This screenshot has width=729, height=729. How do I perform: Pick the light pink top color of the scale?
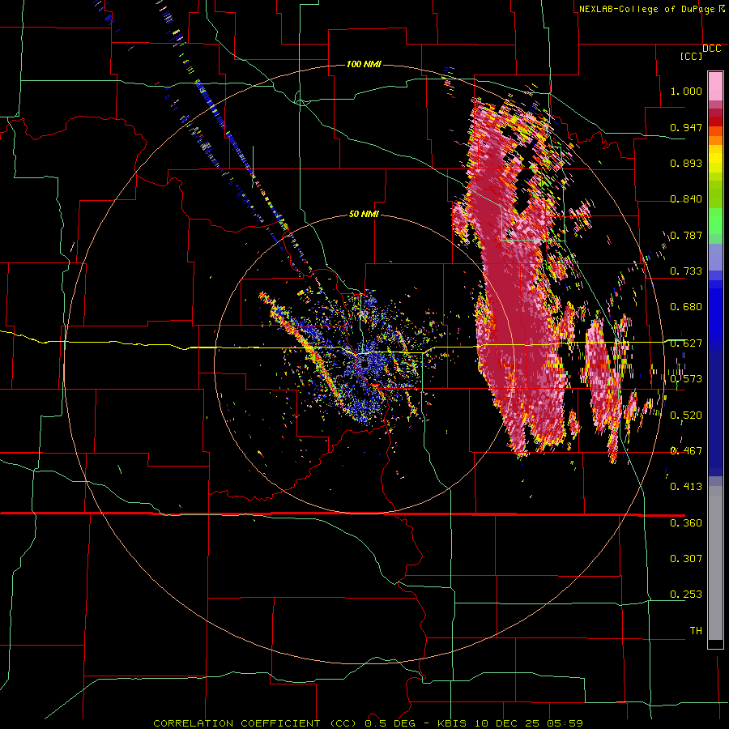[x=715, y=86]
